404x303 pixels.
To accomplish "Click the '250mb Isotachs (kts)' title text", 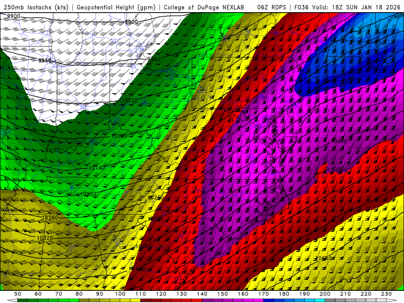I will (36, 7).
